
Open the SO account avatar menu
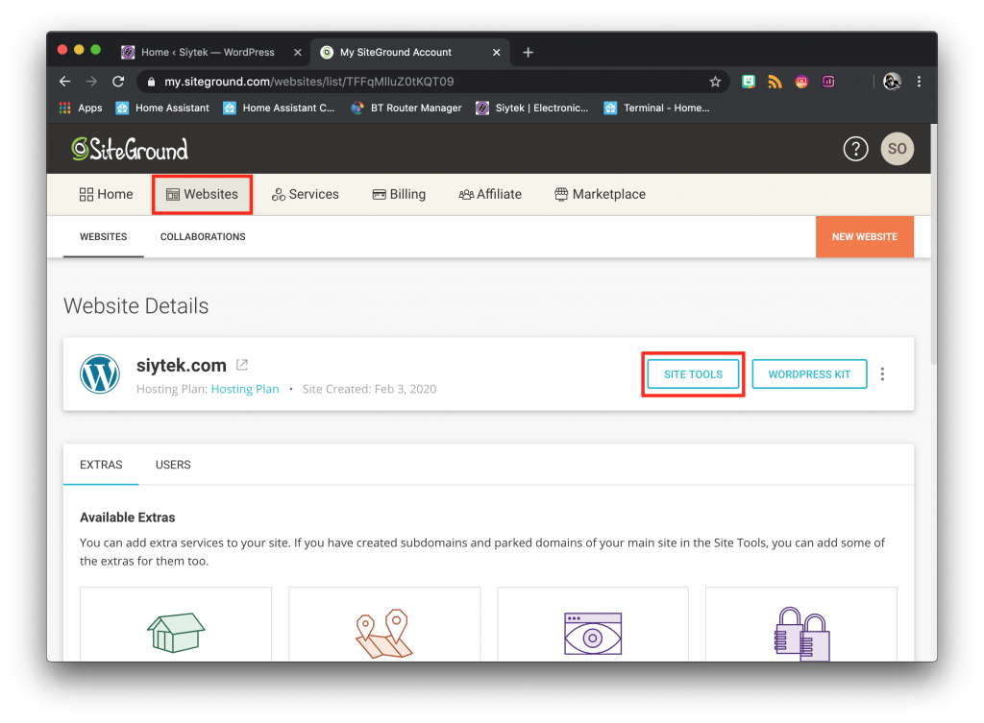(897, 149)
